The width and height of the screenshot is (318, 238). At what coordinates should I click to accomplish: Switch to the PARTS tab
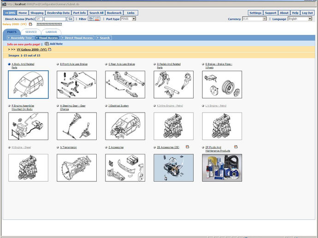coord(12,32)
